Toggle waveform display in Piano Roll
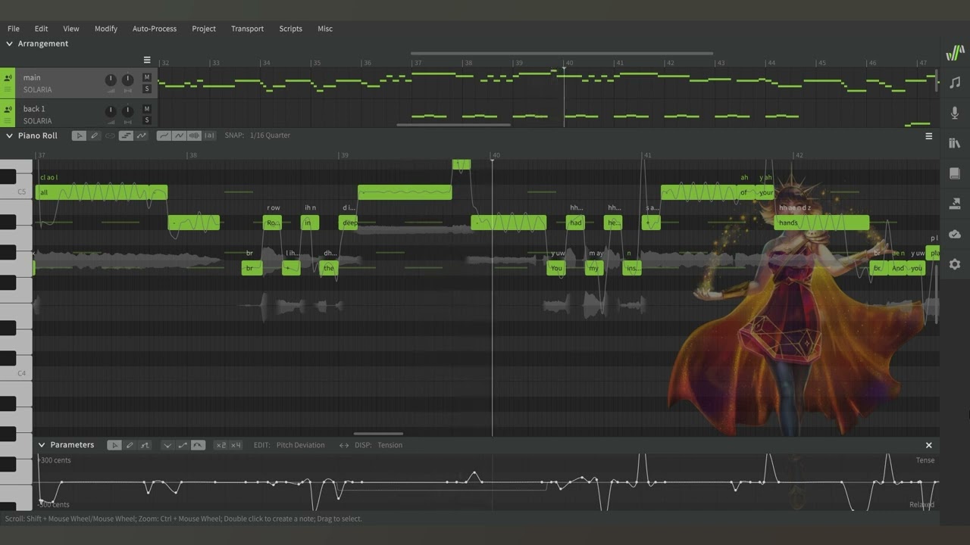This screenshot has width=970, height=545. click(x=194, y=135)
